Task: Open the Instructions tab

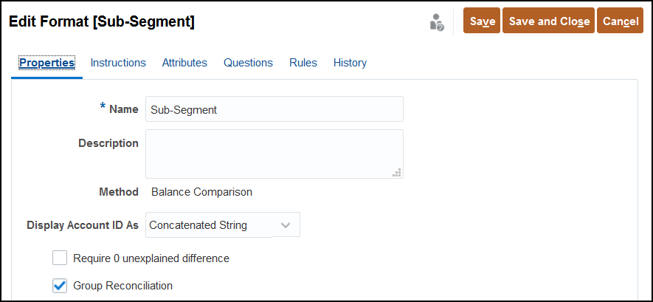Action: pyautogui.click(x=118, y=63)
